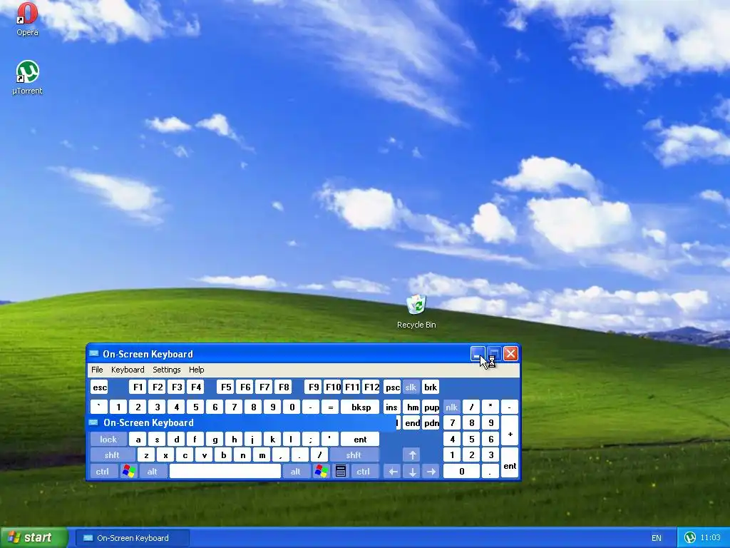Open the Start menu

pyautogui.click(x=34, y=537)
